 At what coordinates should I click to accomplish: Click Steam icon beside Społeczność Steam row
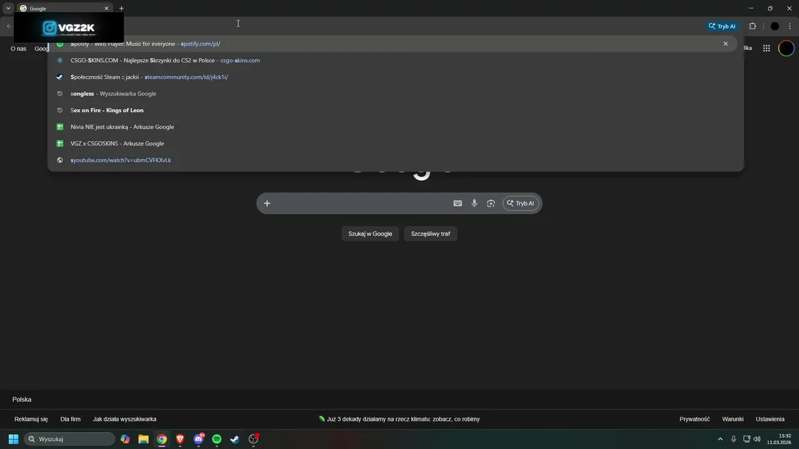pyautogui.click(x=60, y=77)
